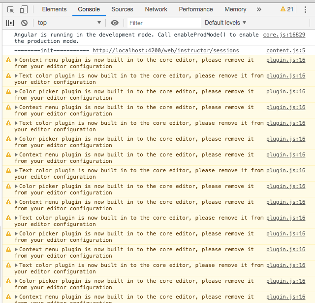Expand the third Context menu plugin warning

click(x=16, y=154)
